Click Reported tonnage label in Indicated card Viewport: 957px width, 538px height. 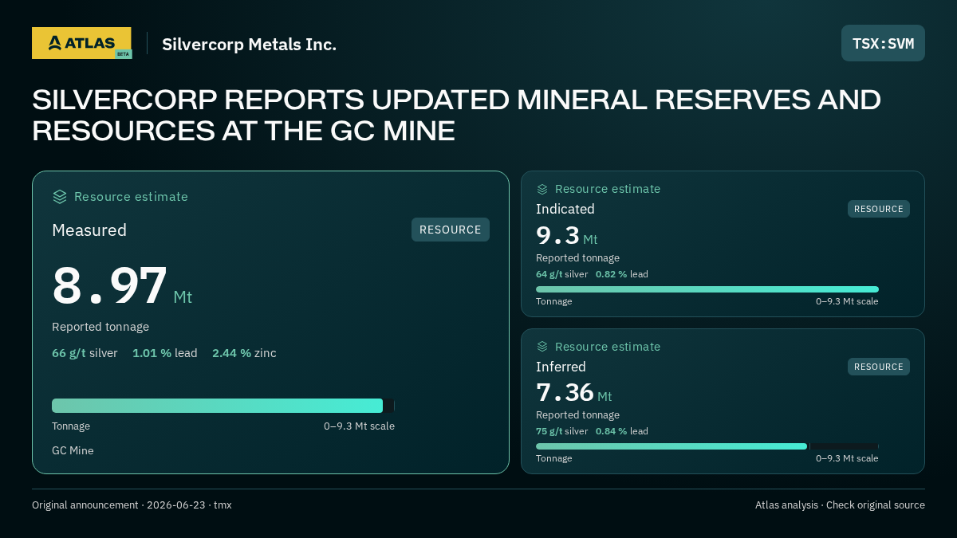pos(577,258)
